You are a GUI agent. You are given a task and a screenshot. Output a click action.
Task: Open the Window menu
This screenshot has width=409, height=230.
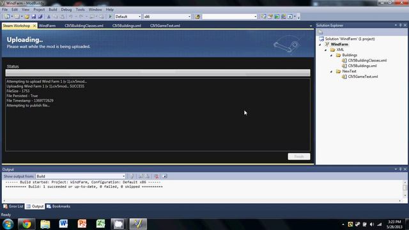pyautogui.click(x=95, y=10)
